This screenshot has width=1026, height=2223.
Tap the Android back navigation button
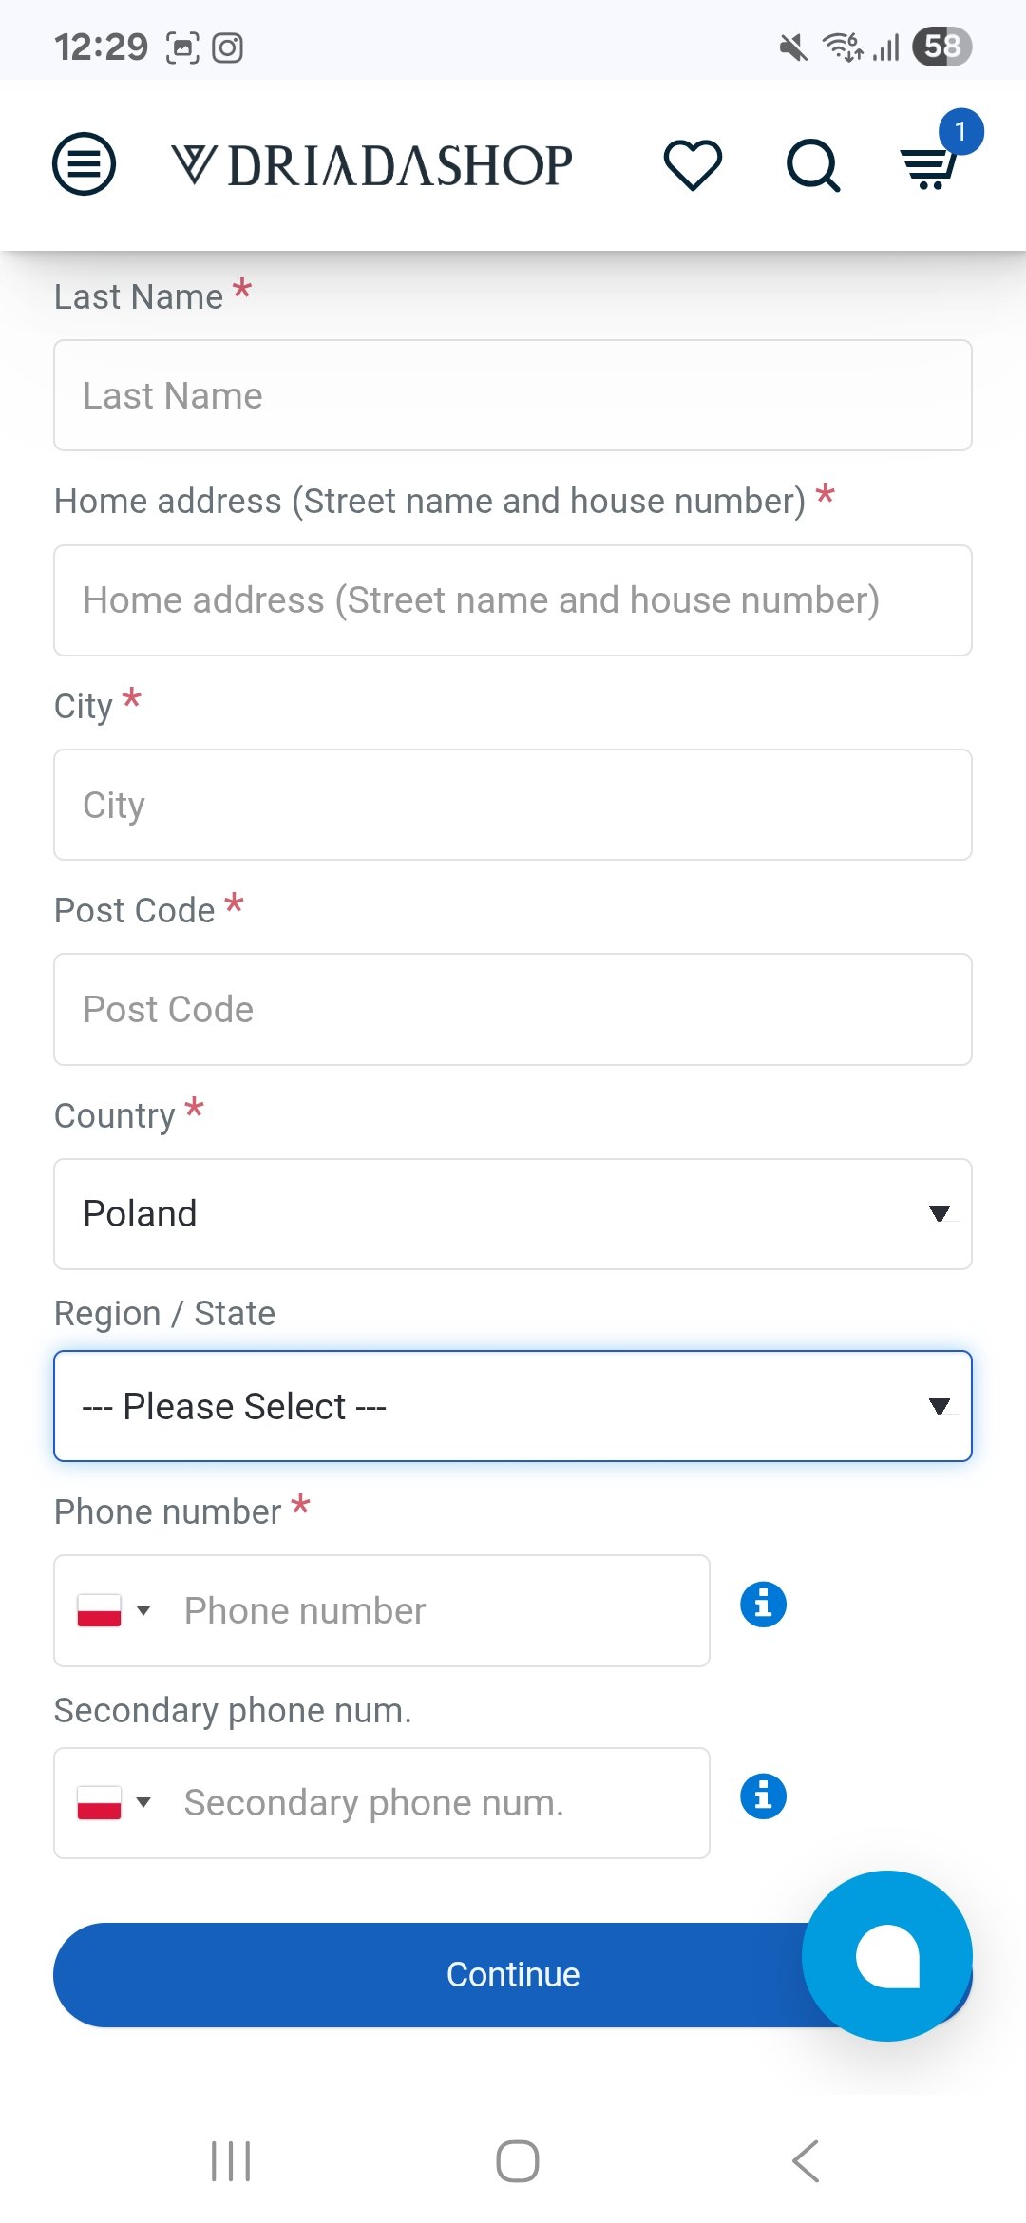(806, 2161)
